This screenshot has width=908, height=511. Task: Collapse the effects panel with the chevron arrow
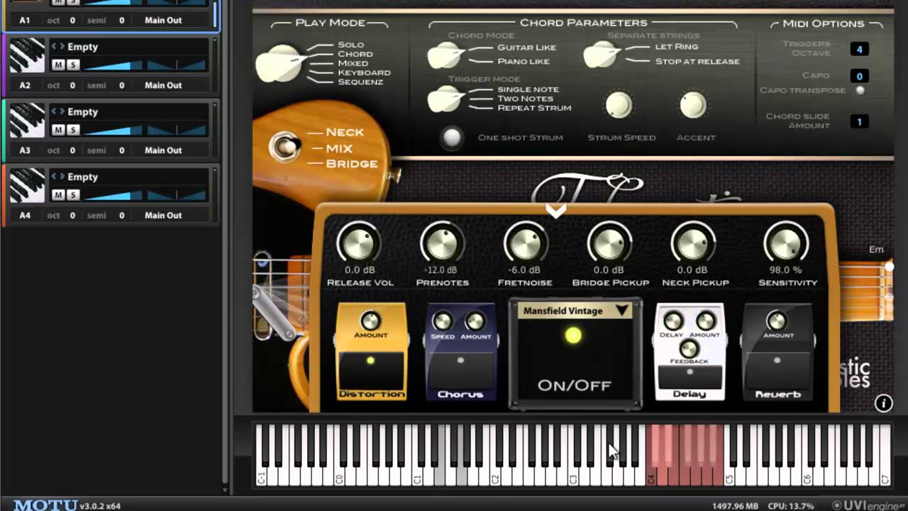point(555,210)
